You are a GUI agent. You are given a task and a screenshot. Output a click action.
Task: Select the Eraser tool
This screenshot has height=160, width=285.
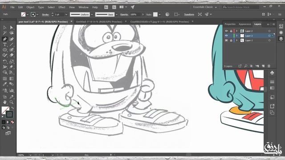pyautogui.click(x=12, y=55)
